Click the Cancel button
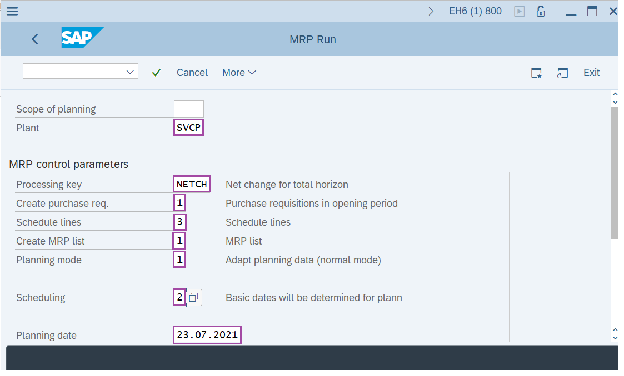Viewport: 624px width, 376px height. tap(192, 73)
